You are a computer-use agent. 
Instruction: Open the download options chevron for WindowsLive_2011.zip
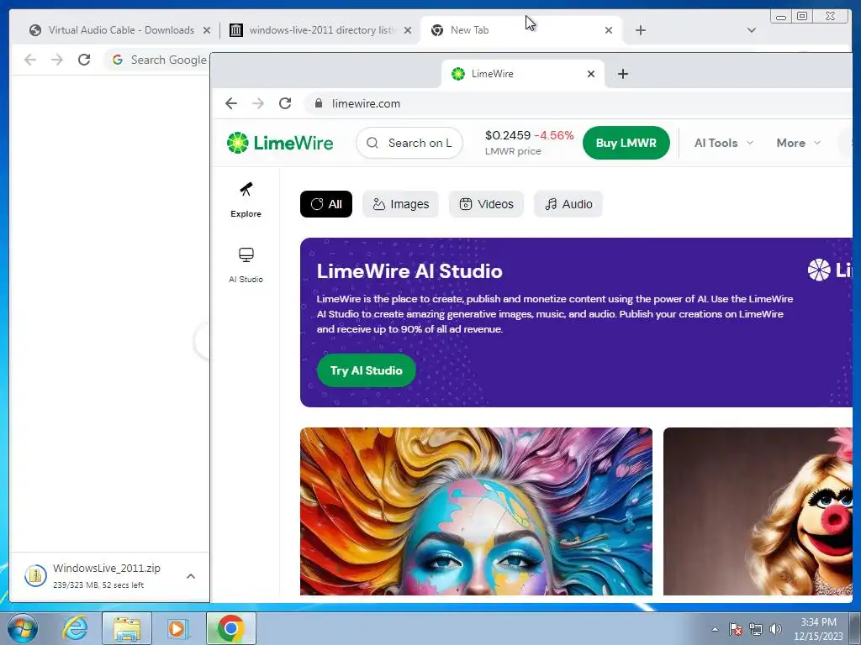point(191,576)
